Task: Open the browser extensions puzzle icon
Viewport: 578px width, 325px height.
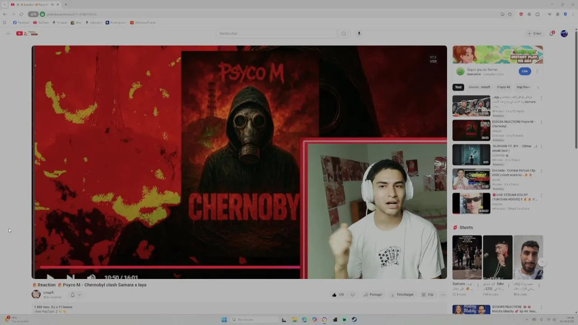Action: (x=537, y=14)
